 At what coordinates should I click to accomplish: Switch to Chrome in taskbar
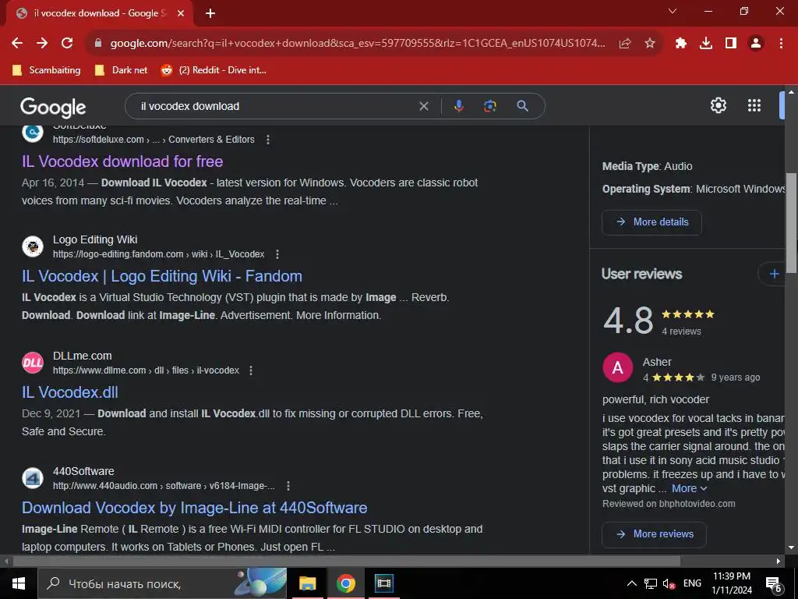click(x=345, y=583)
